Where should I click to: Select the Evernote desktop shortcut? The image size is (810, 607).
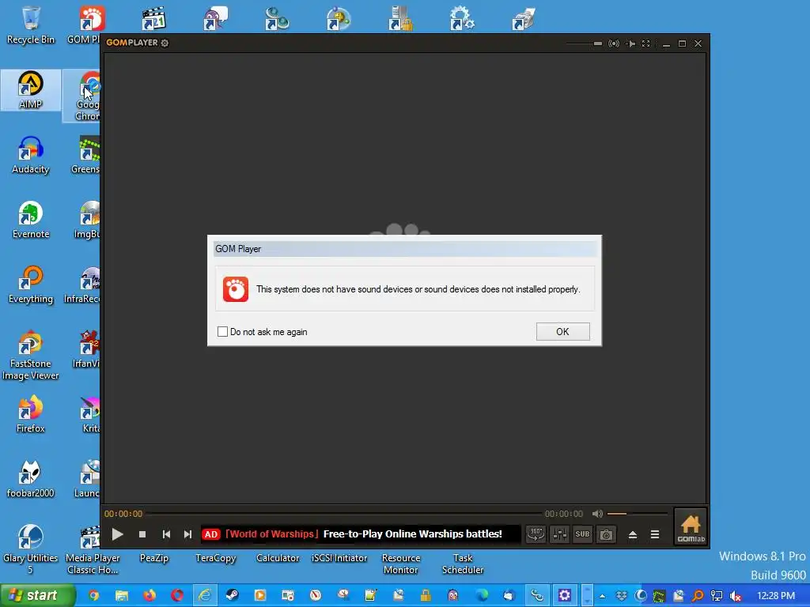click(31, 220)
